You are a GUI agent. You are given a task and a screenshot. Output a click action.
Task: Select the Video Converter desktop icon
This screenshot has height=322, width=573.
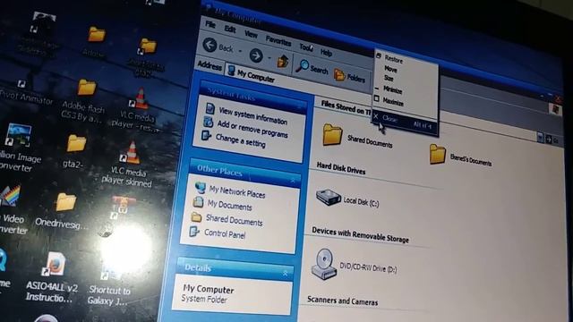coord(10,197)
